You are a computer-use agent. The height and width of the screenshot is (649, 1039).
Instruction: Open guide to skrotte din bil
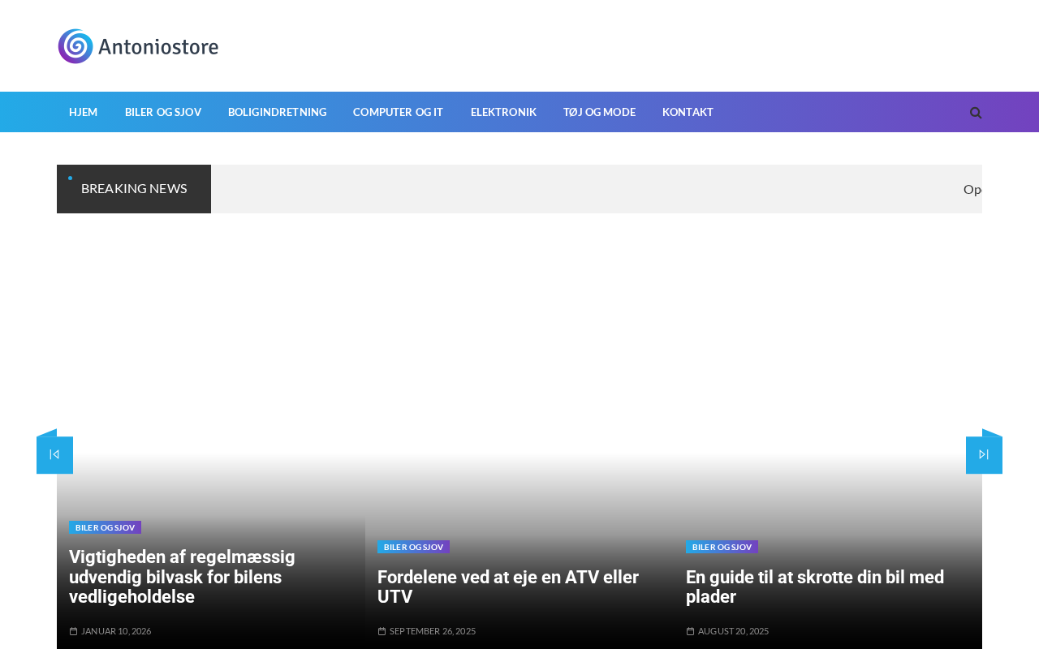814,587
